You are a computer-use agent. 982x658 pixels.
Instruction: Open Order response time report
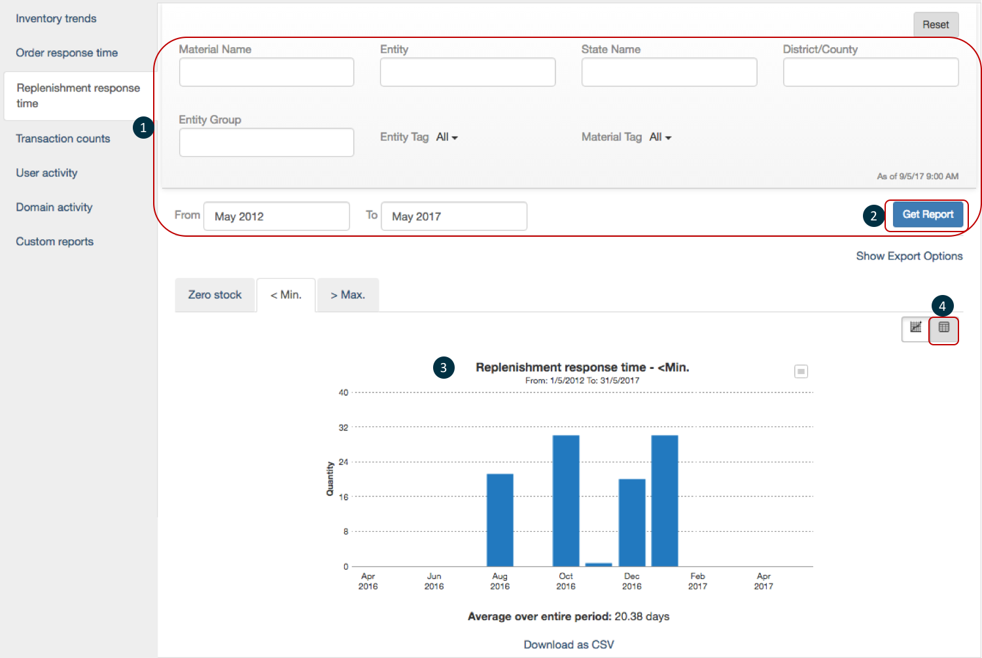coord(67,53)
